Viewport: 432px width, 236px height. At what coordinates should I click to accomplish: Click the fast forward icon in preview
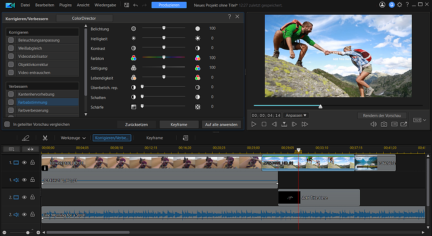[305, 124]
